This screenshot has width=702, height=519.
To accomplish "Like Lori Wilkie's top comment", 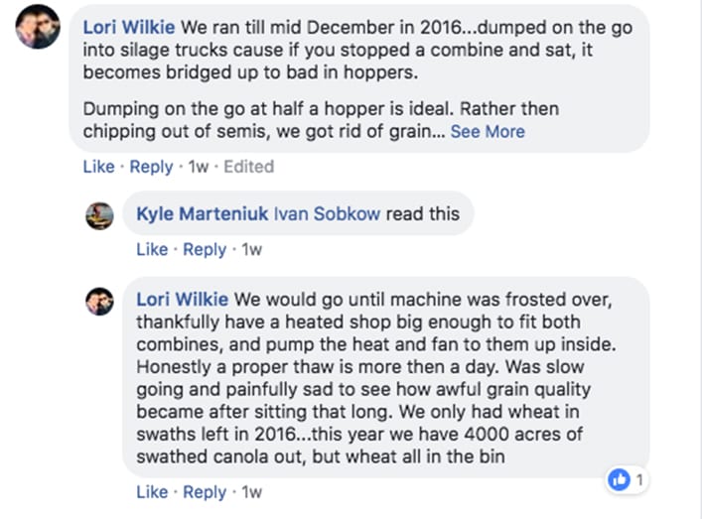I will tap(98, 167).
